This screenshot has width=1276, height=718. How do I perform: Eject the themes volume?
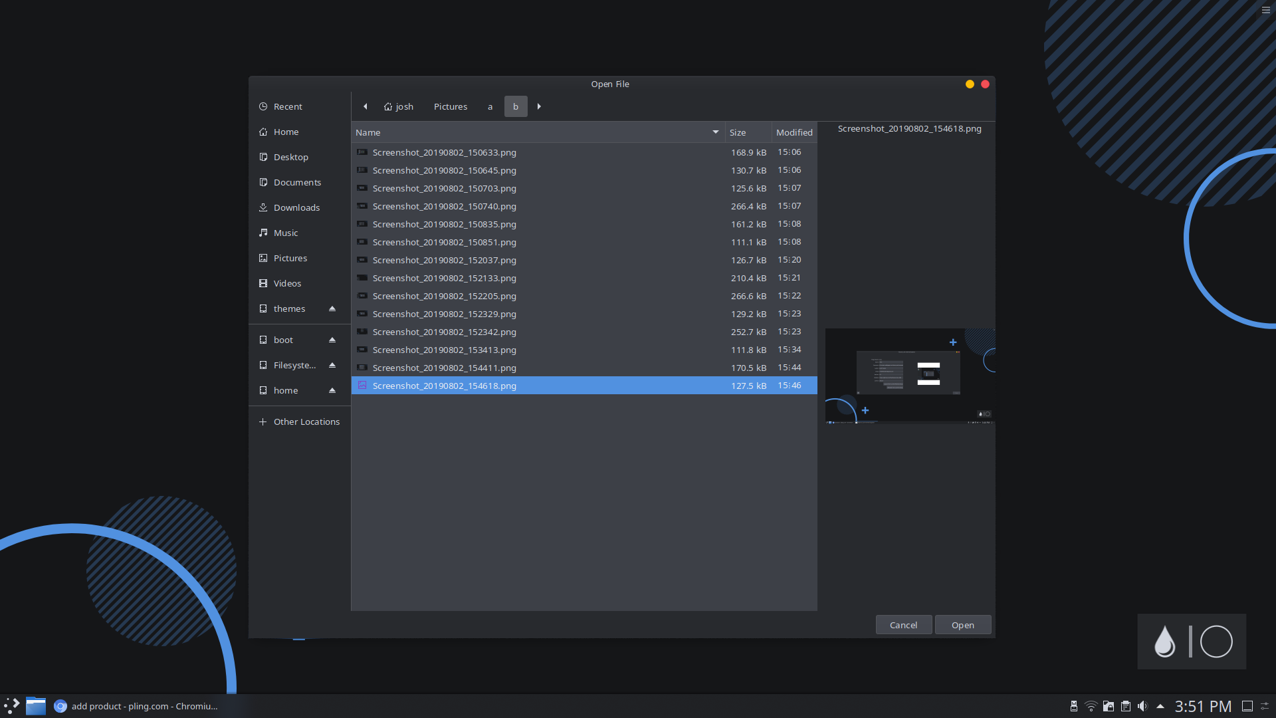coord(332,308)
